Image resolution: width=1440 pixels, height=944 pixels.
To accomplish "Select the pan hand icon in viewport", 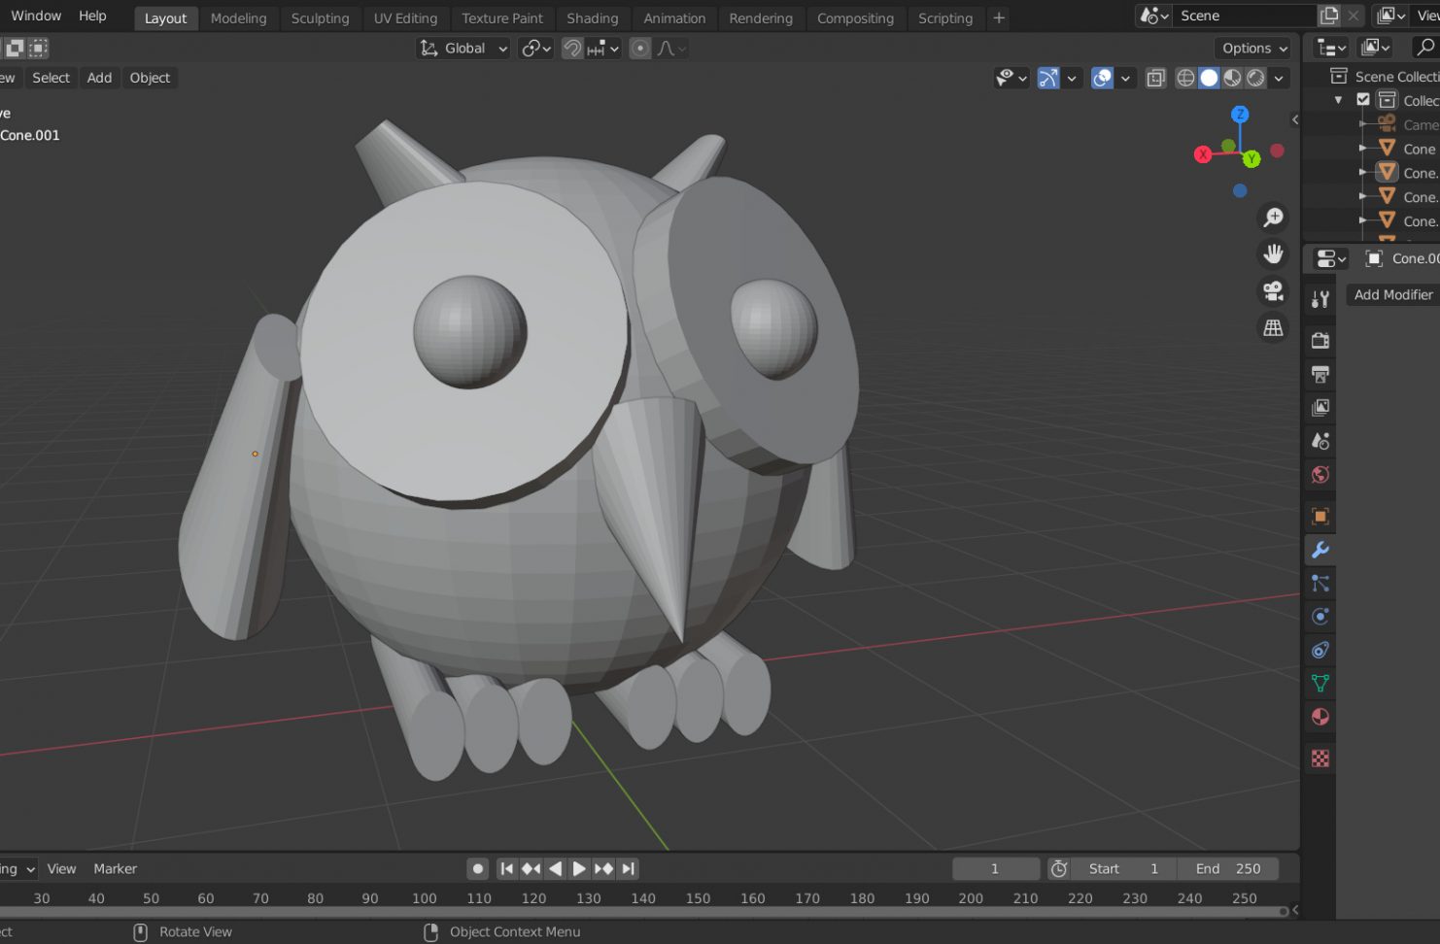I will 1273,254.
